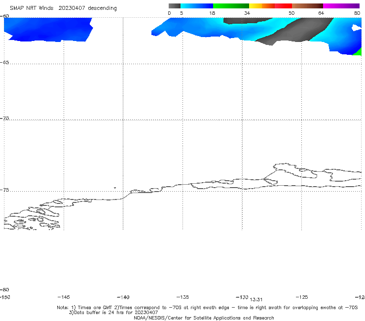The width and height of the screenshot is (365, 321).
Task: Click the small green wind patch at right edge
Action: pyautogui.click(x=358, y=52)
